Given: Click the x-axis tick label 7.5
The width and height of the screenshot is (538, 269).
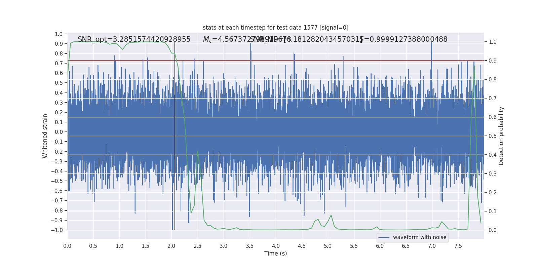Looking at the screenshot, I should coord(458,246).
